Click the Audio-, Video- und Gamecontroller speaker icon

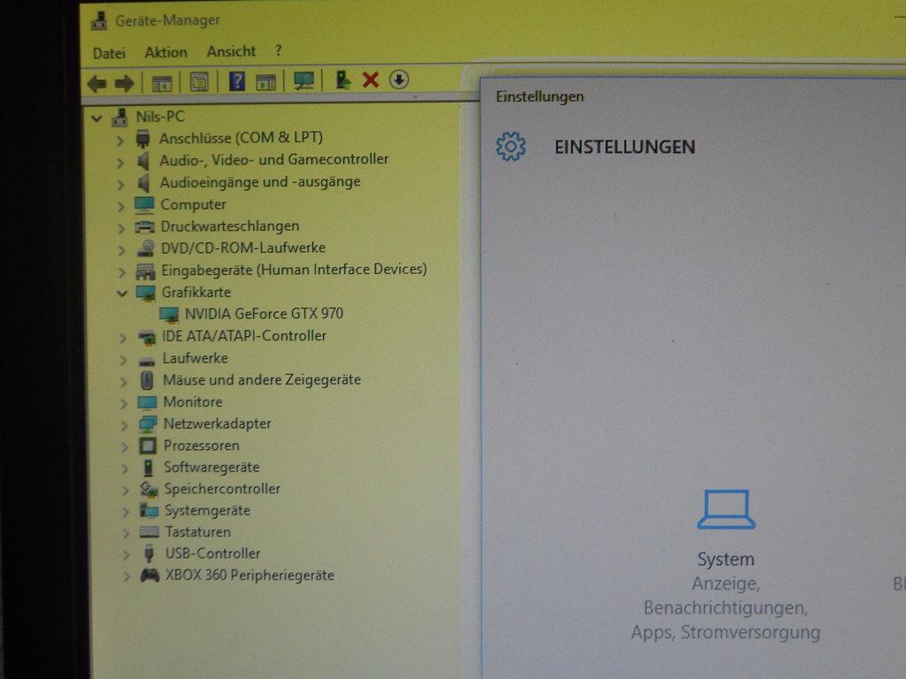[142, 161]
